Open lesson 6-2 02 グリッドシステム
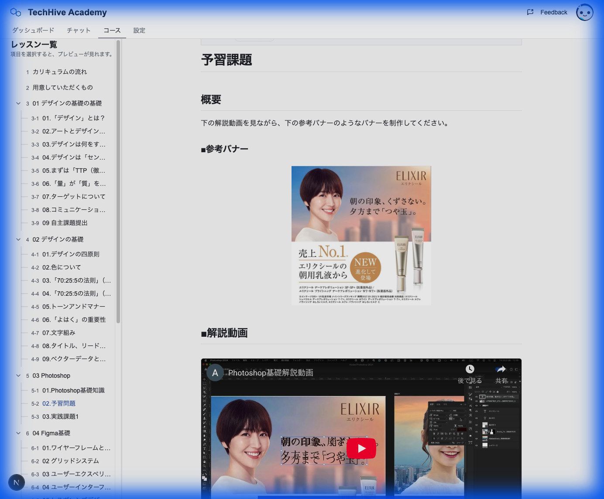Viewport: 604px width, 499px height. pyautogui.click(x=70, y=461)
